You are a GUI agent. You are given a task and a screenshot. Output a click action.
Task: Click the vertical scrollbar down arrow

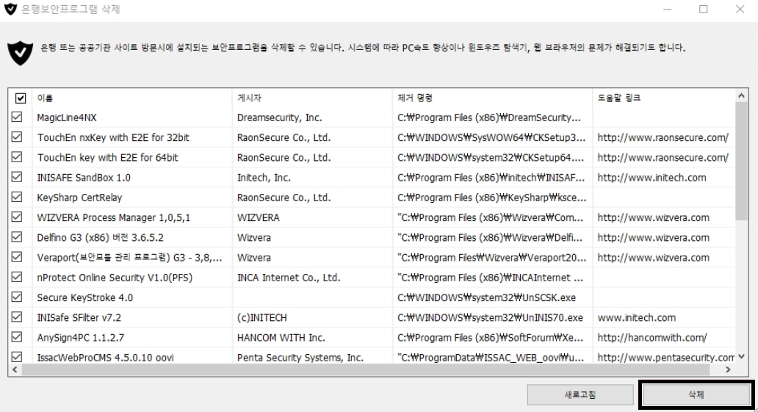coord(741,357)
